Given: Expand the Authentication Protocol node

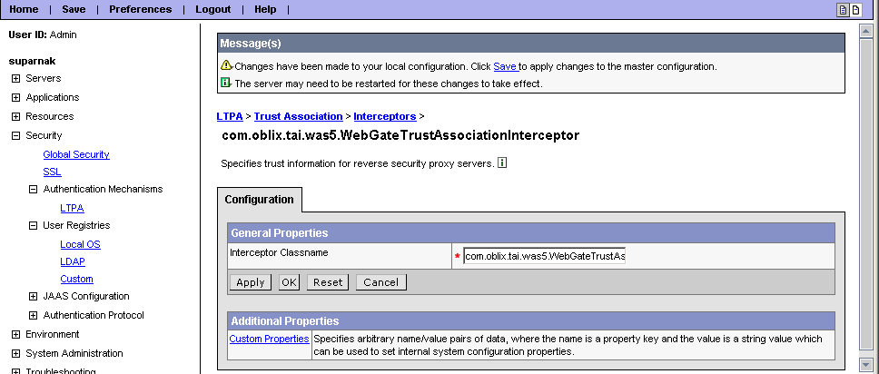Looking at the screenshot, I should (x=33, y=316).
